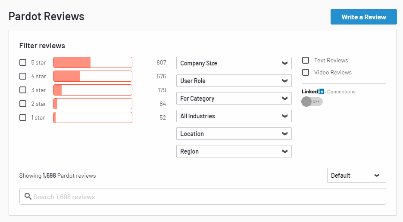Click the Write a Review button
This screenshot has height=222, width=403.
(x=363, y=17)
